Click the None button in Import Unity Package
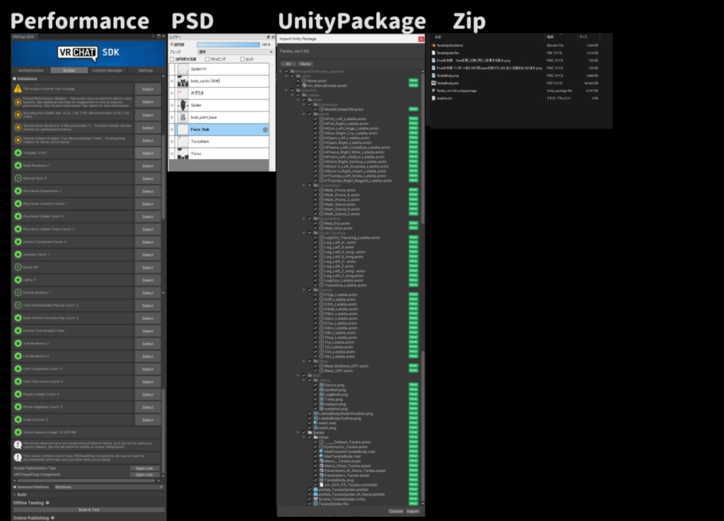This screenshot has height=521, width=724. [x=305, y=64]
